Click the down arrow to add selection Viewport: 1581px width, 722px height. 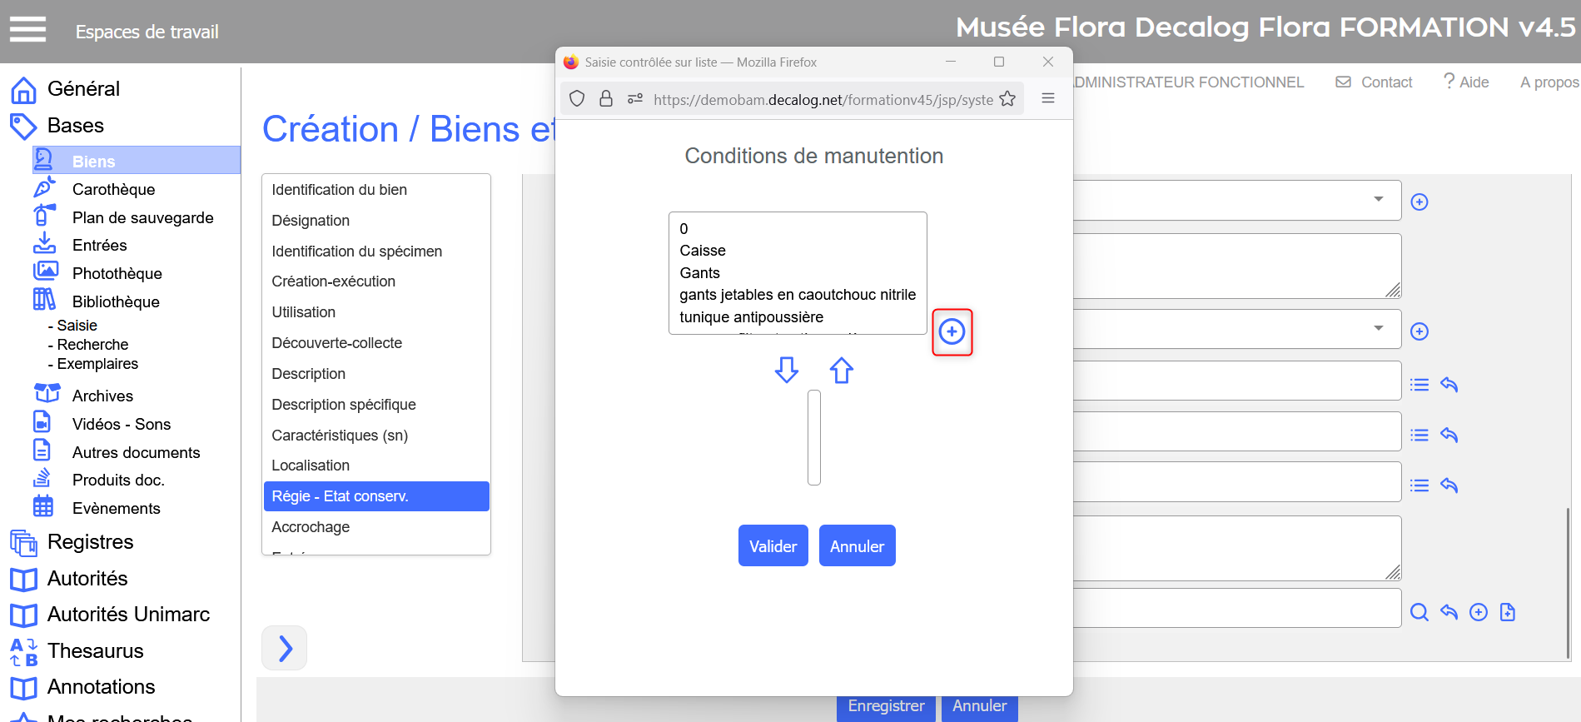coord(786,370)
